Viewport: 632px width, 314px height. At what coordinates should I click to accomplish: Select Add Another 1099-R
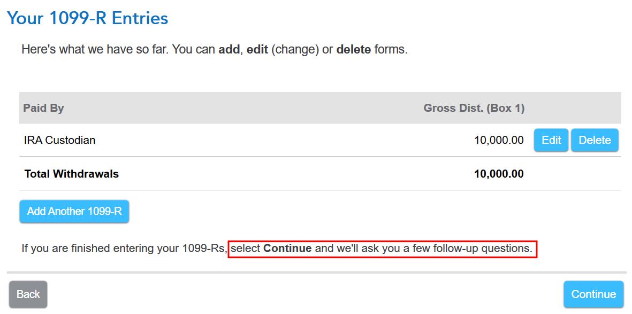(74, 211)
